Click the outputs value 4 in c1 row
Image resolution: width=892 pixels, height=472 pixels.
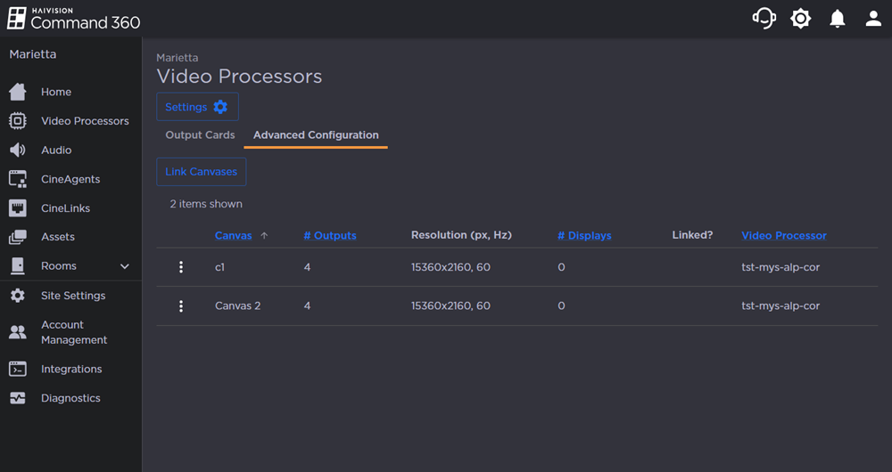(307, 267)
